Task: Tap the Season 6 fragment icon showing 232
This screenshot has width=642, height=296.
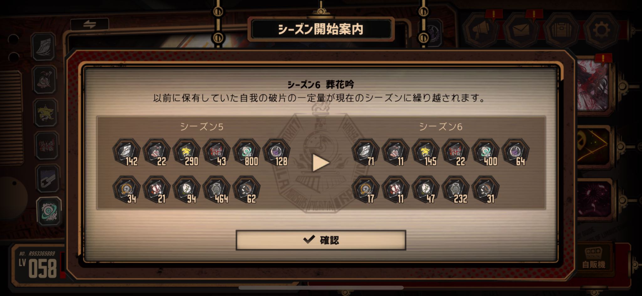Action: point(456,190)
